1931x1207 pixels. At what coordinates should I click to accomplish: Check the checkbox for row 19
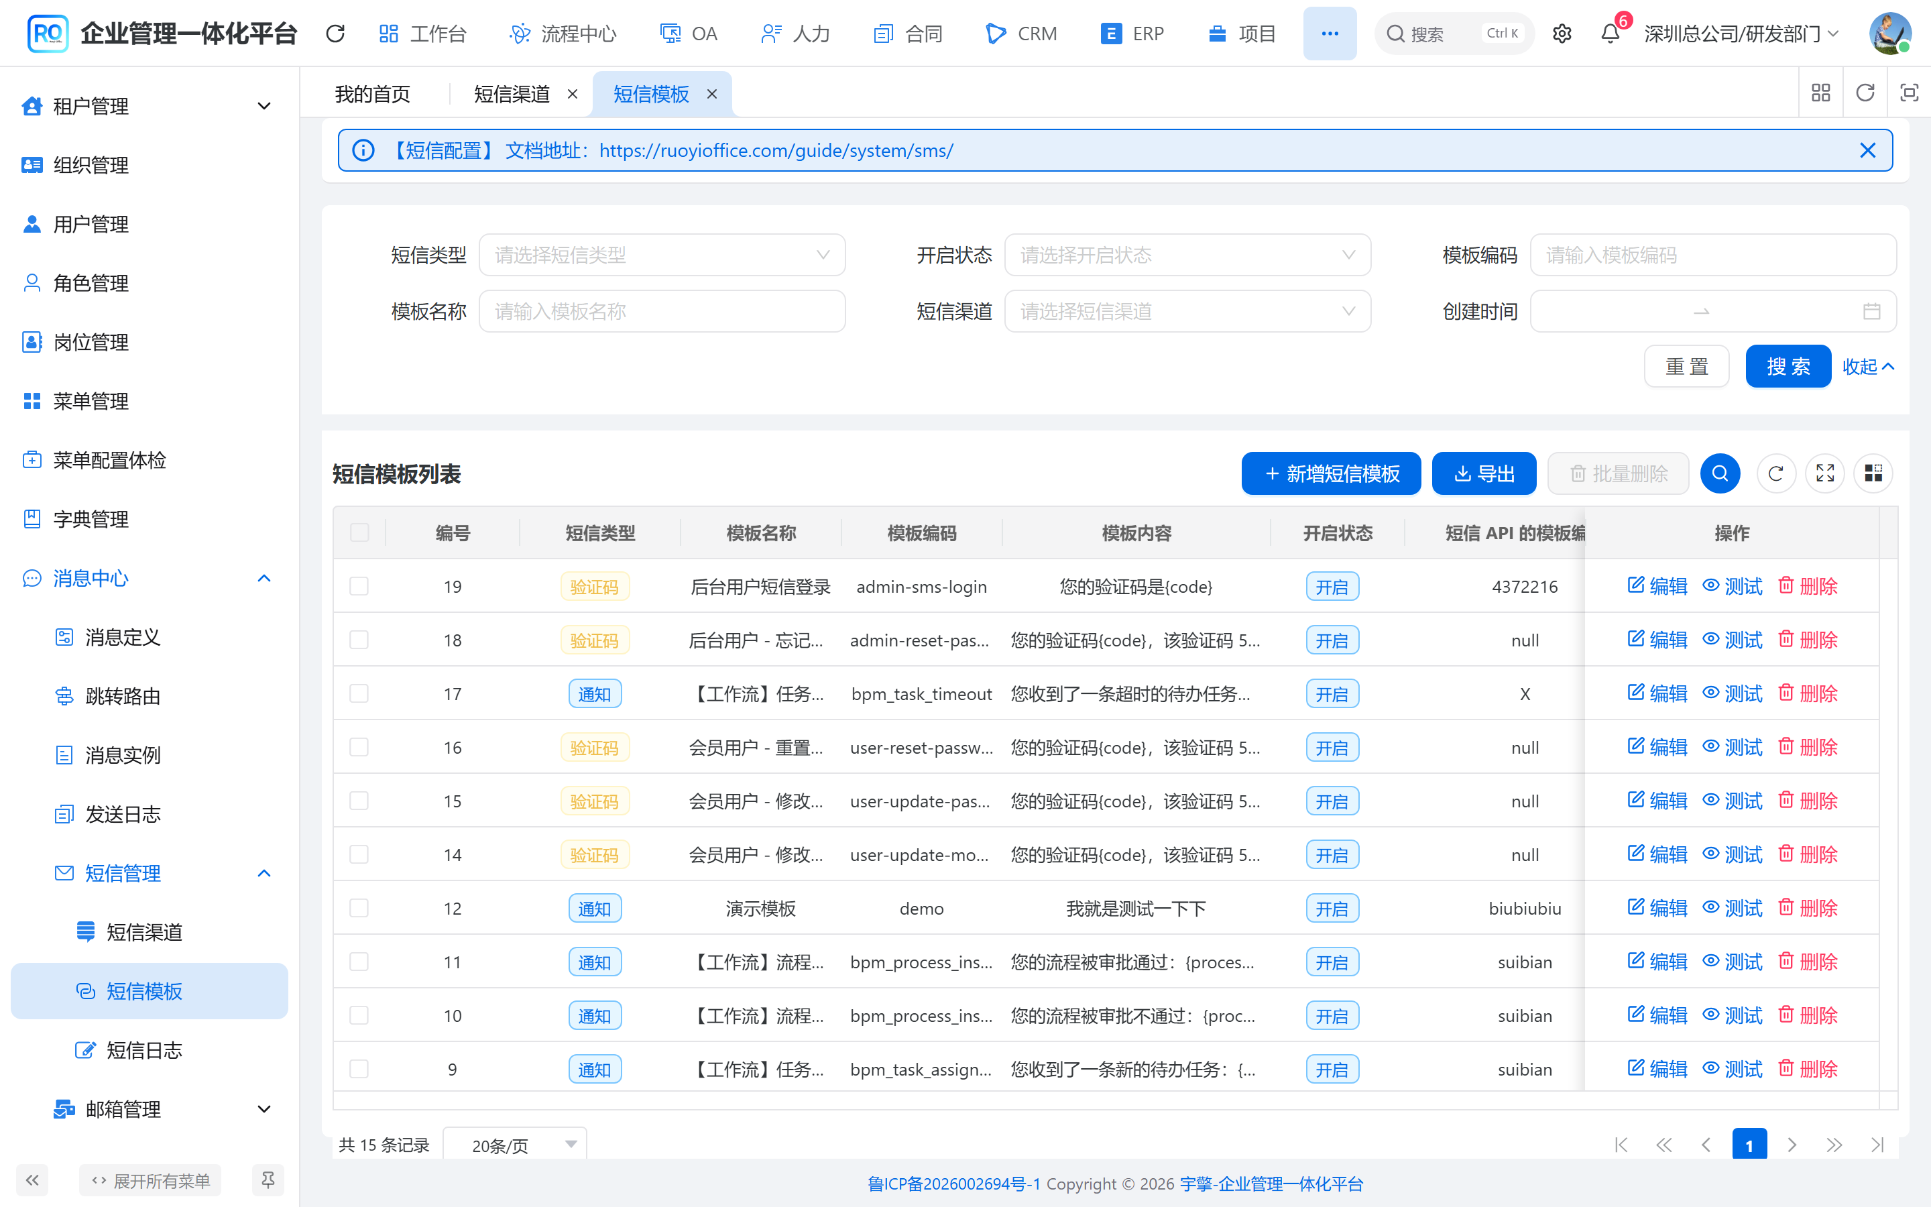point(359,586)
